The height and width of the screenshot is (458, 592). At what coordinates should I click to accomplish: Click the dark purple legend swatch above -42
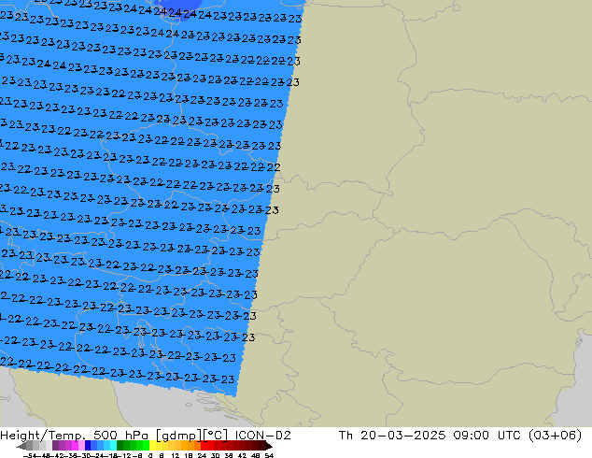coord(55,446)
